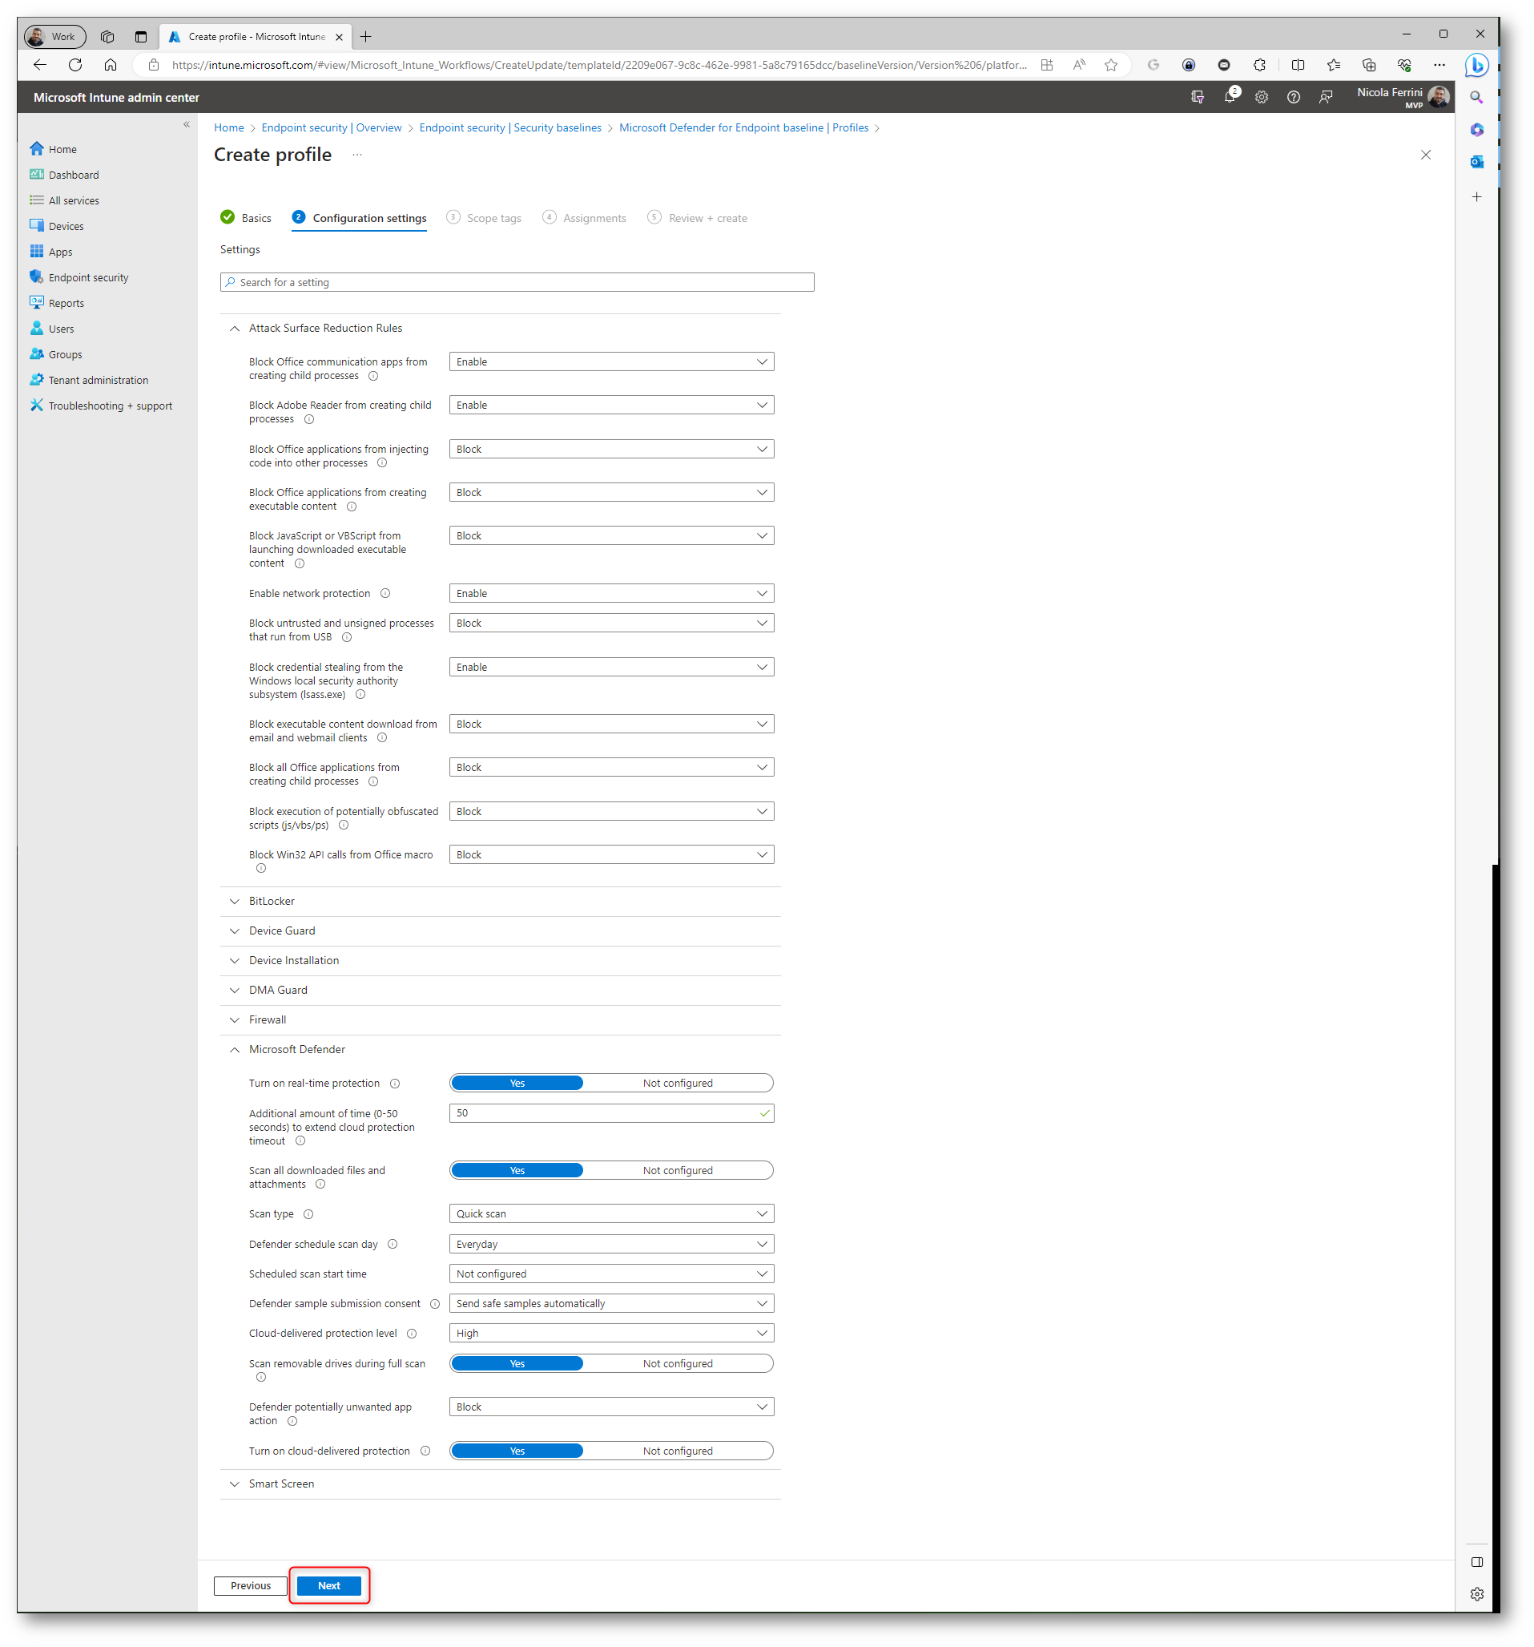Add this page to favorites star

[x=1110, y=65]
